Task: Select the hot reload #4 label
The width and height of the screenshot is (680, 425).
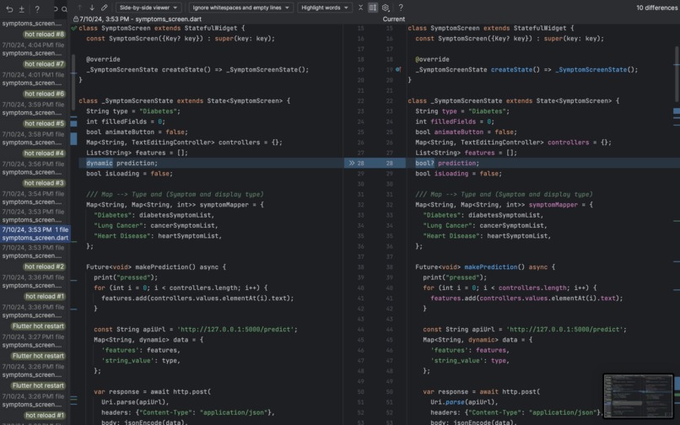Action: [x=44, y=153]
